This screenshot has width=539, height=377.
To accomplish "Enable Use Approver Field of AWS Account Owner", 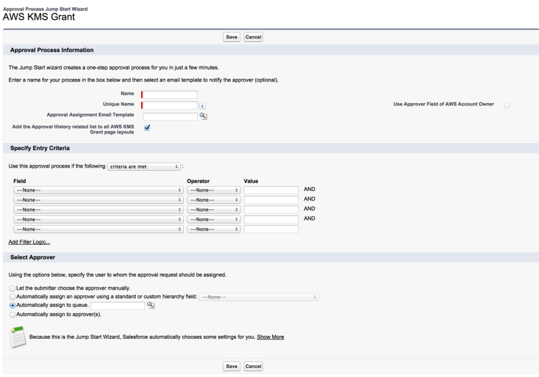I will 507,105.
